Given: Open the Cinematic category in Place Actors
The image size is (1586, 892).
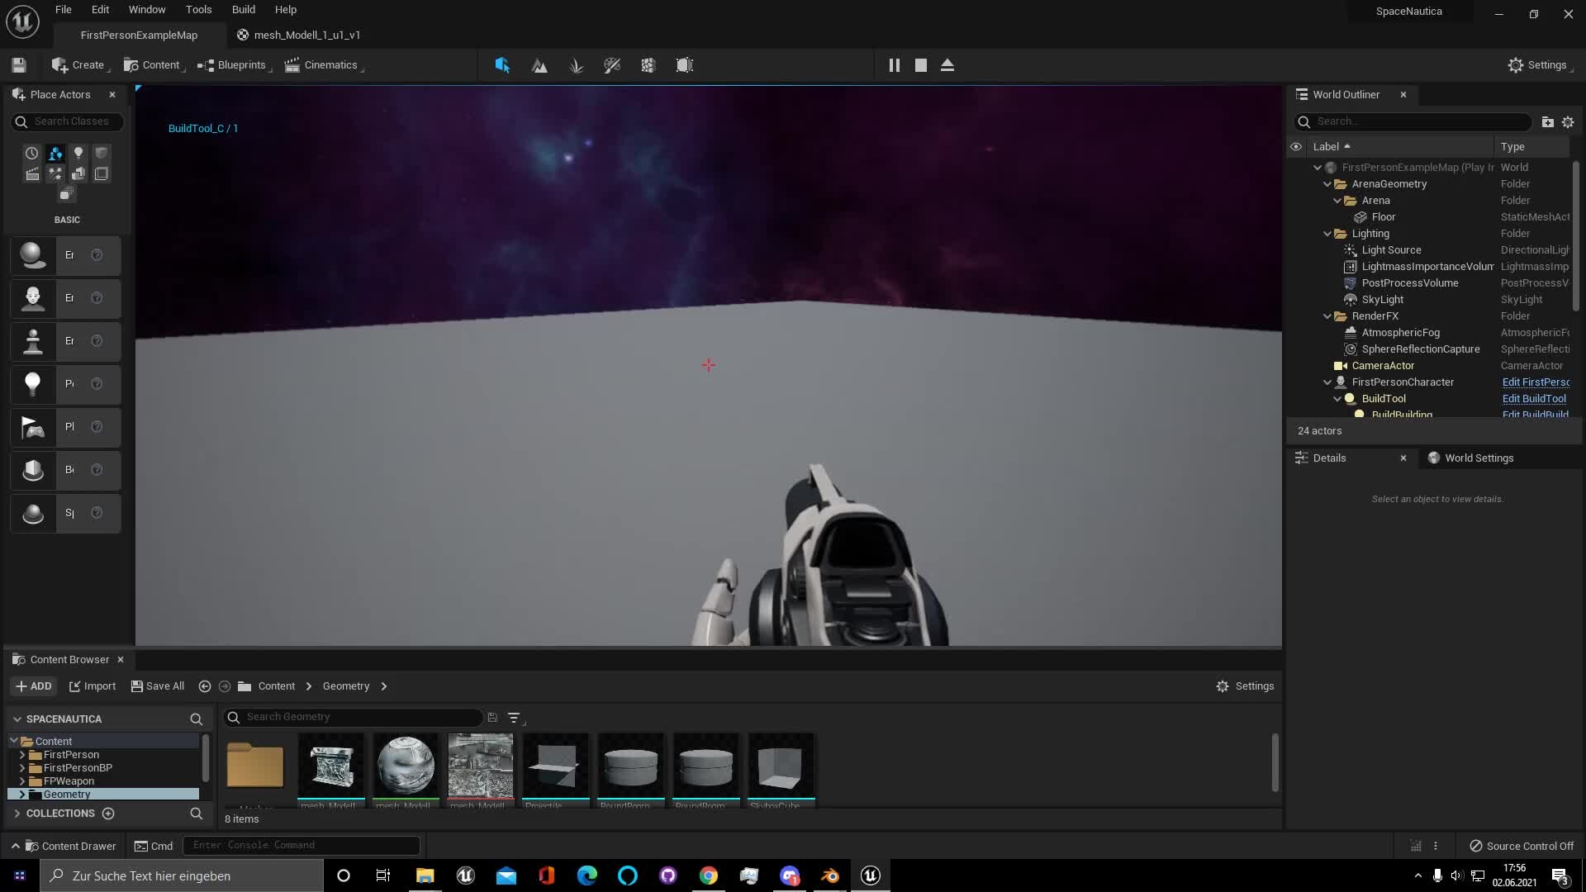Looking at the screenshot, I should (32, 173).
